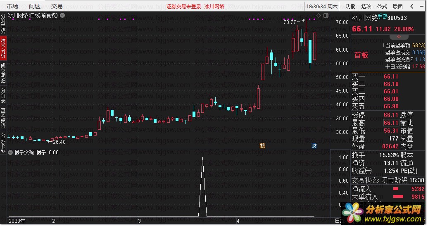Expand dropdown beside 橘子突破 indicator name
The width and height of the screenshot is (428, 226).
click(10, 152)
